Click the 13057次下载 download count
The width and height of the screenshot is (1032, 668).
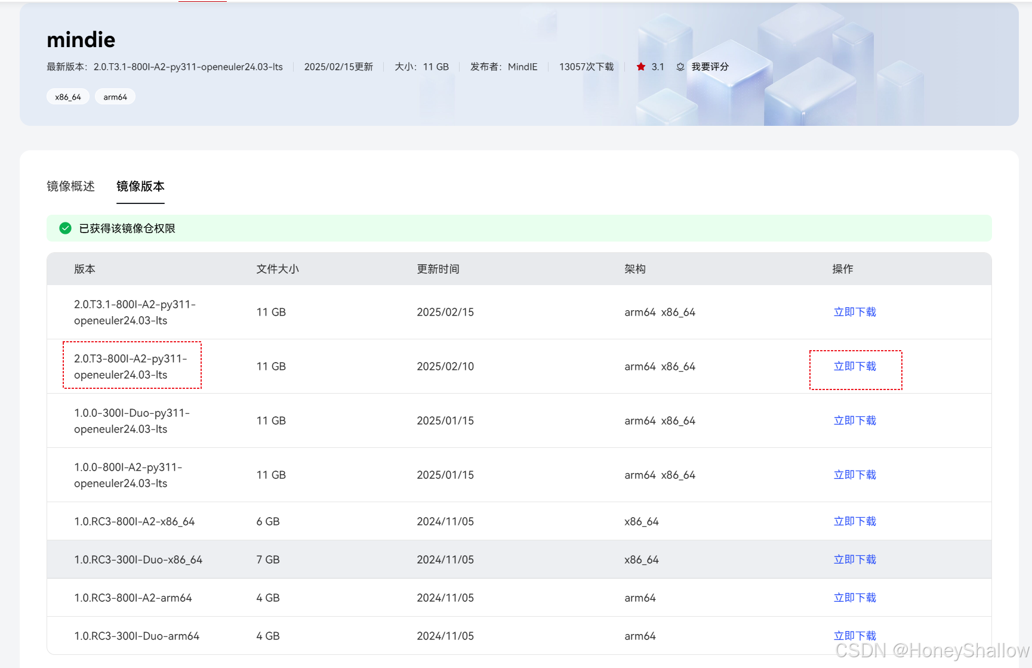coord(586,67)
